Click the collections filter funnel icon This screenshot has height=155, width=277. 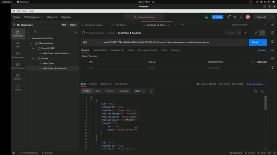(35, 32)
